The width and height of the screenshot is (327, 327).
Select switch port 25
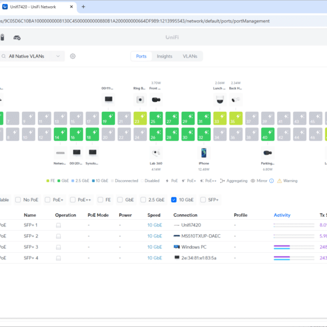tap(156, 119)
